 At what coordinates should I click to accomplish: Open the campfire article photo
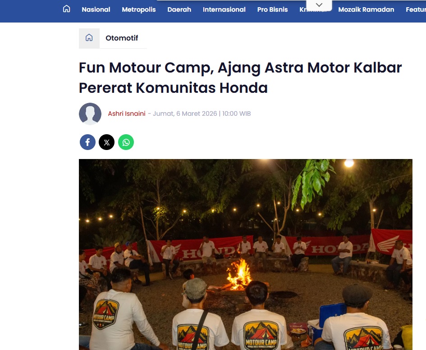(246, 255)
